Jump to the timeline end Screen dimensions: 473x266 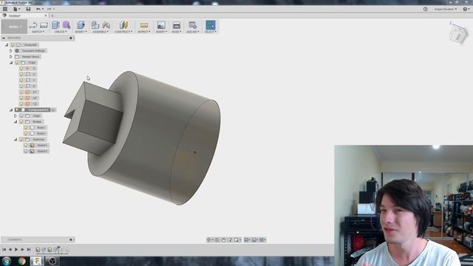coord(29,250)
